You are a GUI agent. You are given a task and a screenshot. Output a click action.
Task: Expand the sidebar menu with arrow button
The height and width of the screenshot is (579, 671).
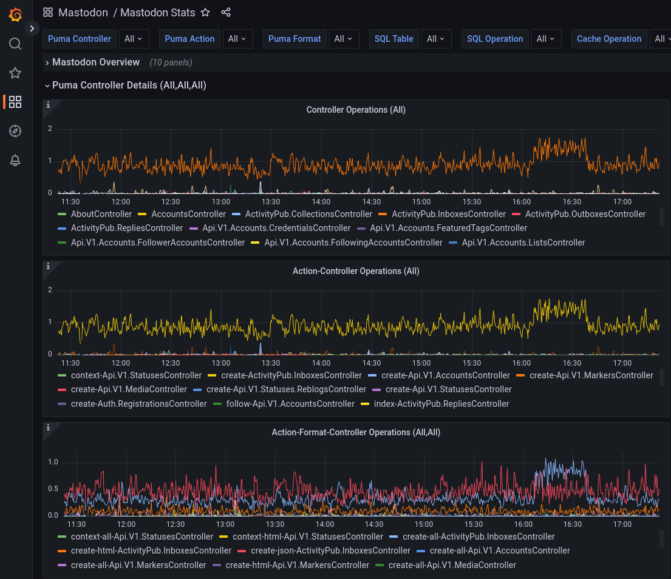click(x=32, y=28)
